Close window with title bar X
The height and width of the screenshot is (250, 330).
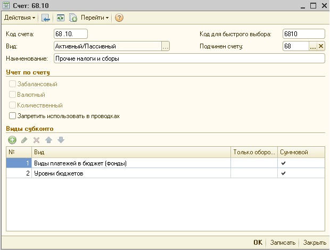click(324, 6)
